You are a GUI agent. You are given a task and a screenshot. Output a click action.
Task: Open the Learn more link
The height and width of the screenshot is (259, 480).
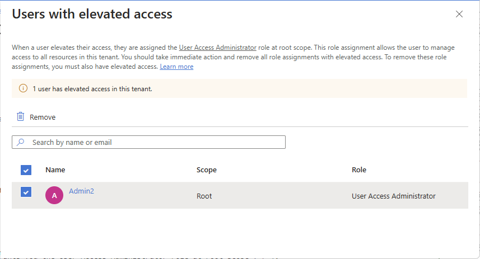[176, 67]
